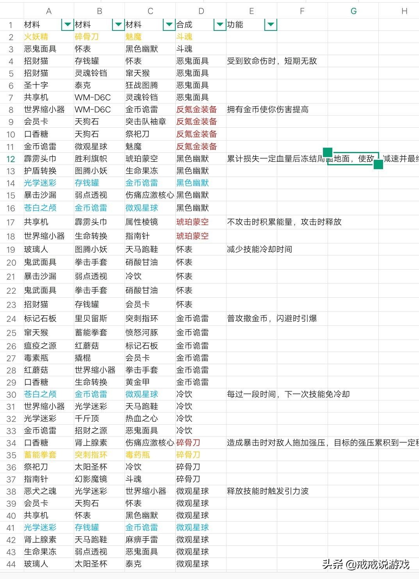Screen dimensions: 419x579
Task: Click cell 不攻击时积累能量，攻击时释放
Action: (x=284, y=222)
